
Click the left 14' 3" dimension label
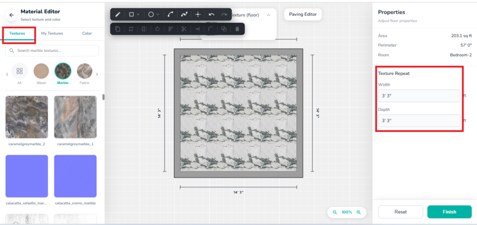pyautogui.click(x=159, y=113)
